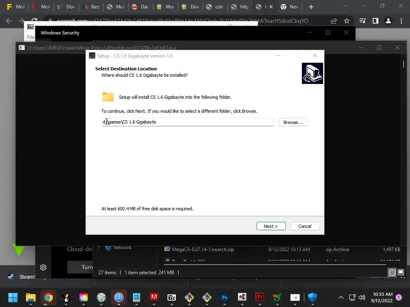410x307 pixels.
Task: Switch to the Best tab
Action: coord(91,7)
